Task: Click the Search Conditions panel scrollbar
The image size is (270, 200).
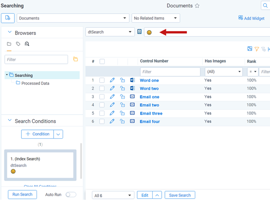Action: pos(81,161)
